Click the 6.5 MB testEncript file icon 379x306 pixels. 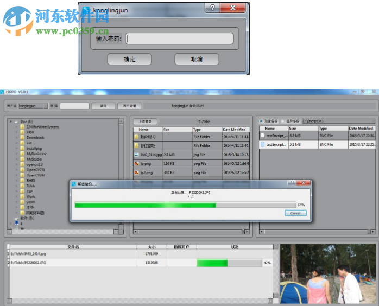(262, 136)
